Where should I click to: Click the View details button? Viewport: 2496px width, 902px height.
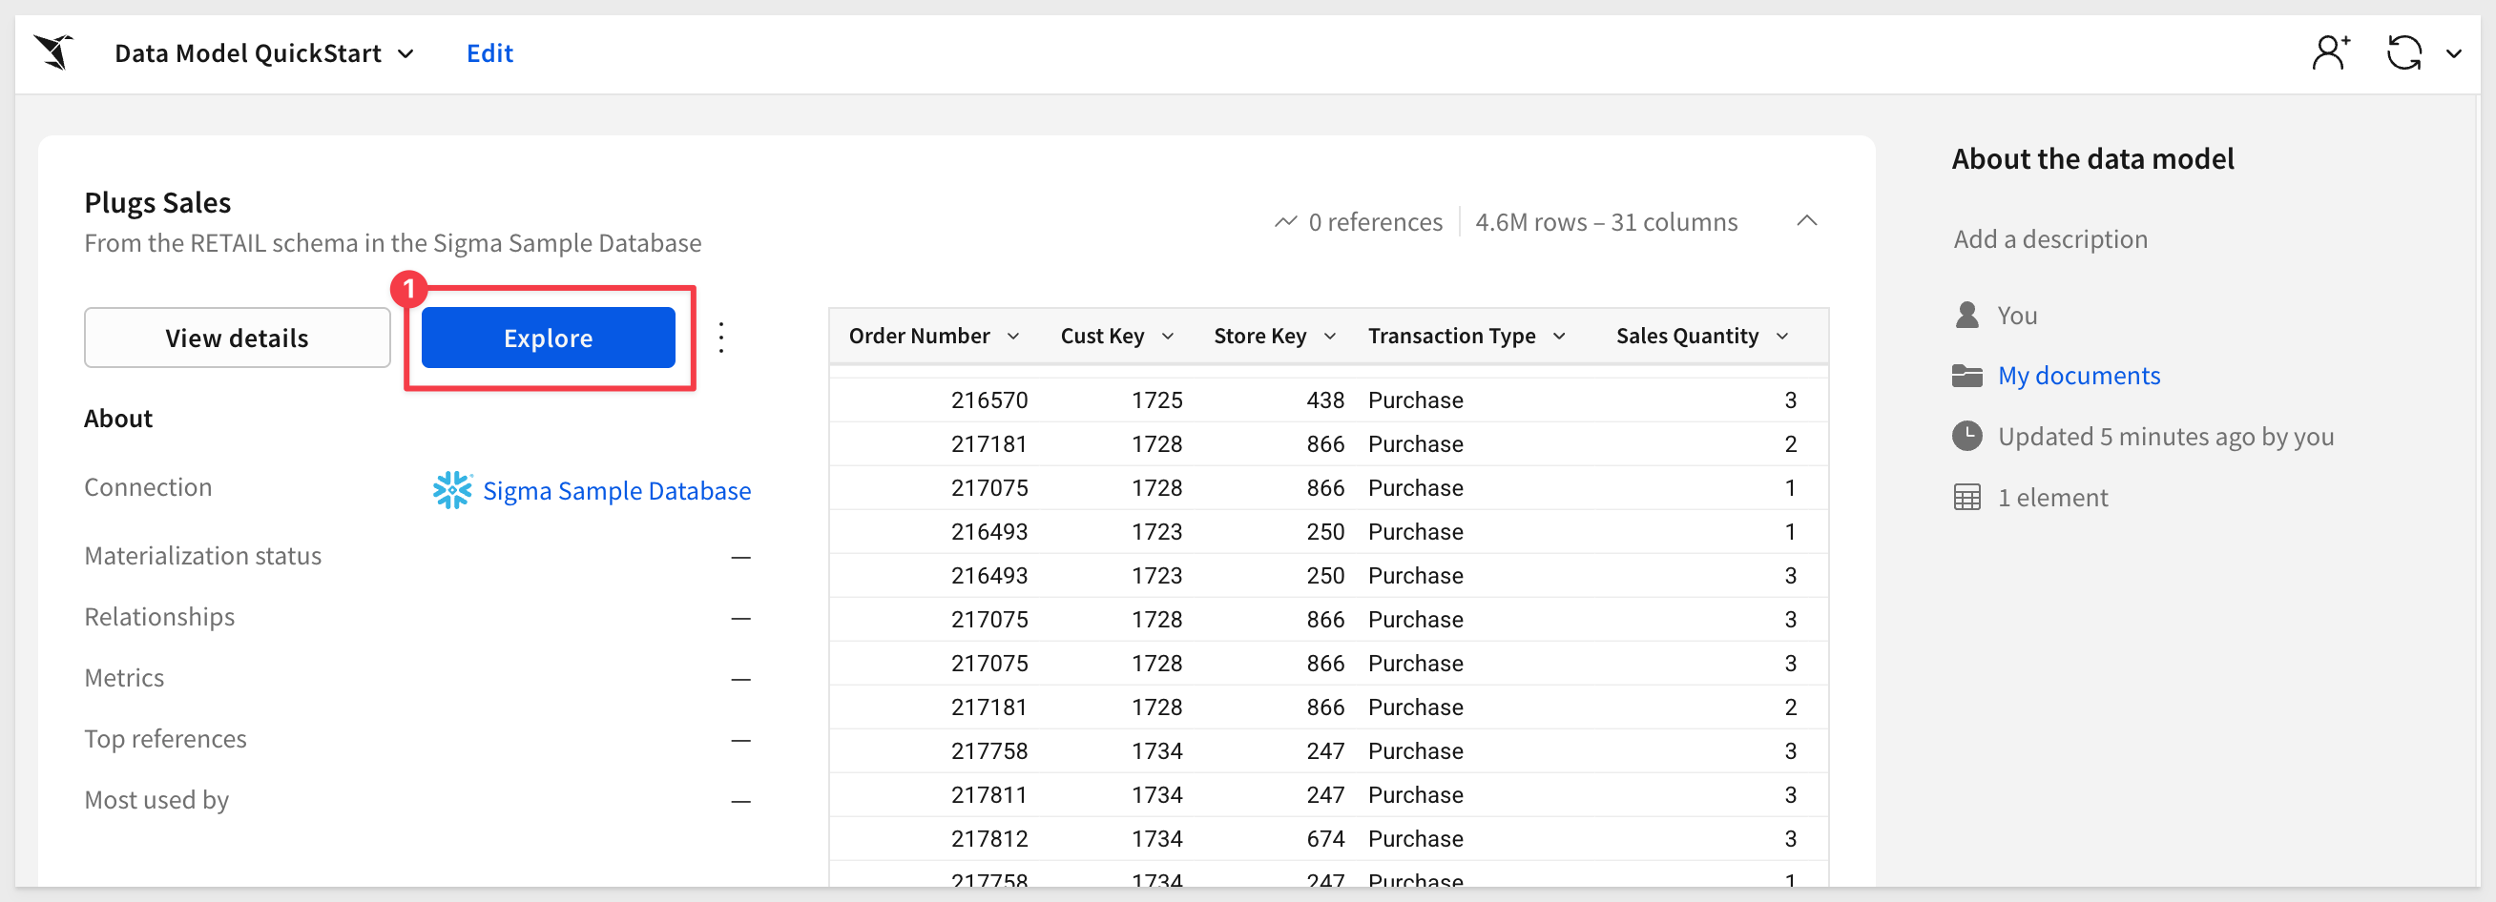coord(238,338)
